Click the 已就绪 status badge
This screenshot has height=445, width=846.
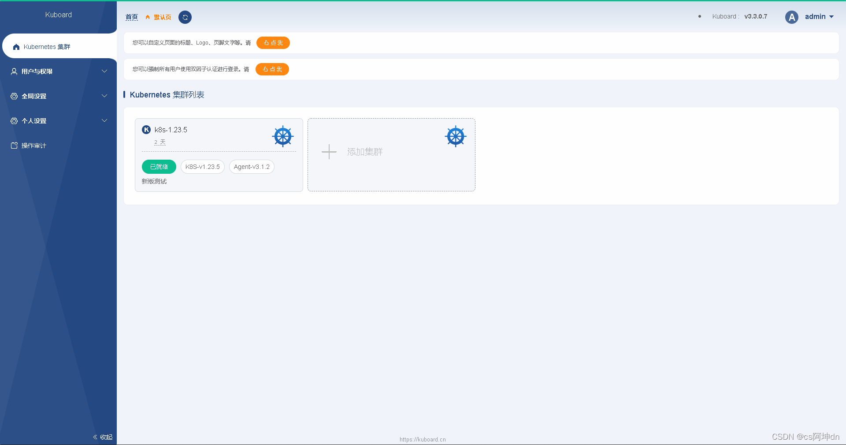[159, 167]
